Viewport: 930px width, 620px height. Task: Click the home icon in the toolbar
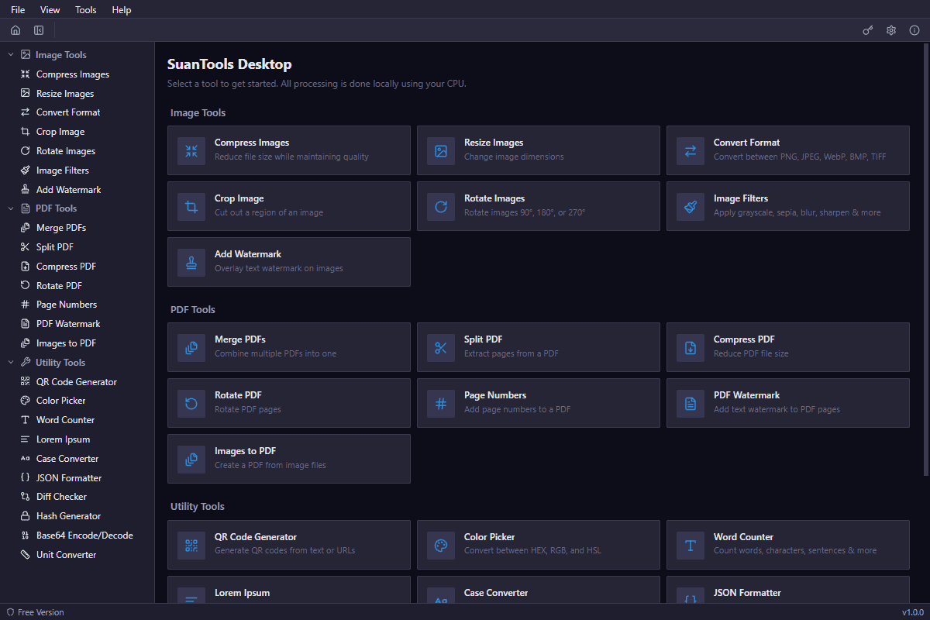click(15, 30)
